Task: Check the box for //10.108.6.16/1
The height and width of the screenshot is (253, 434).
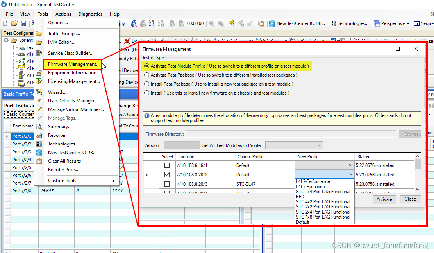Action: pos(167,165)
